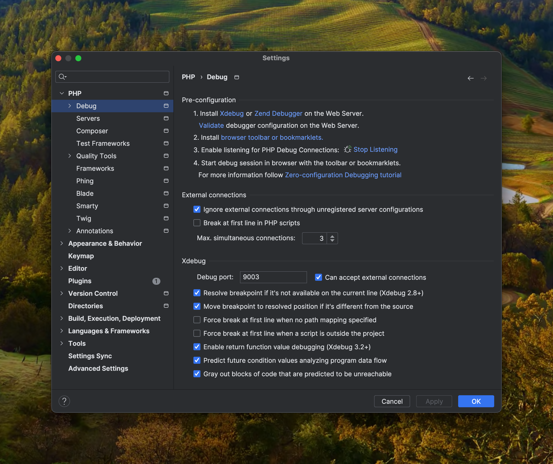
Task: Open the Composer settings page
Action: (92, 131)
